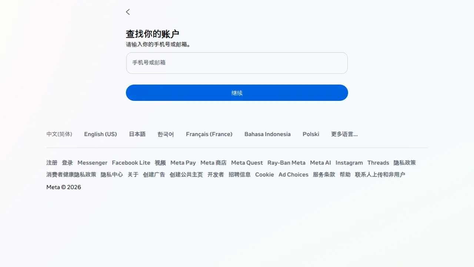Open the 注册 sign-up link
Viewport: 474px width, 267px height.
(x=52, y=163)
